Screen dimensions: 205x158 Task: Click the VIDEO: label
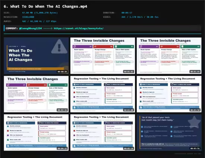click(107, 17)
